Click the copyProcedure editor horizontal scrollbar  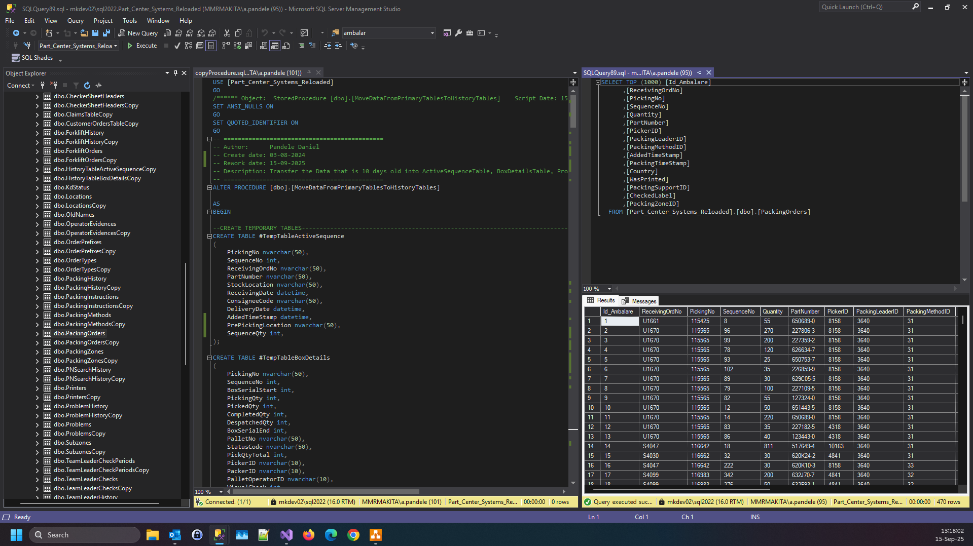click(x=325, y=491)
